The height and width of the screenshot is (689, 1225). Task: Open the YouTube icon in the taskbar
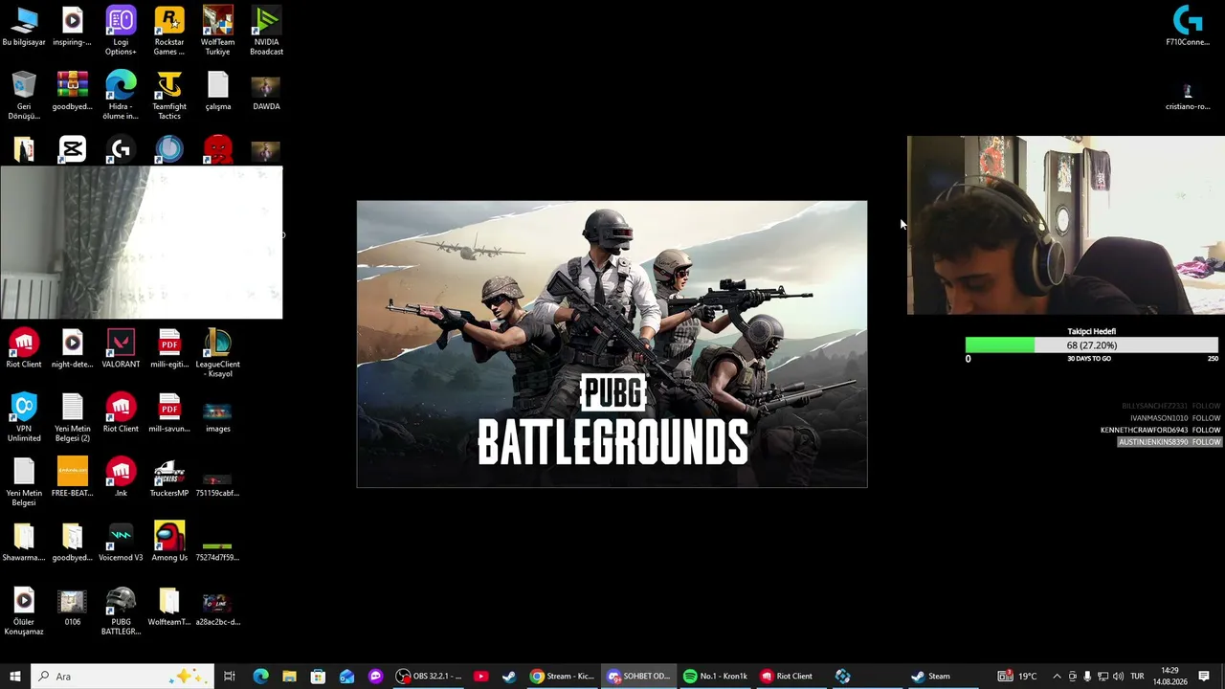coord(480,677)
